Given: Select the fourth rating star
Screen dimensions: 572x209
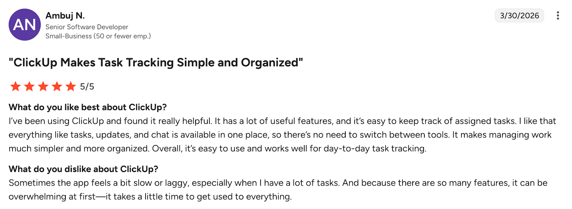Looking at the screenshot, I should (57, 87).
